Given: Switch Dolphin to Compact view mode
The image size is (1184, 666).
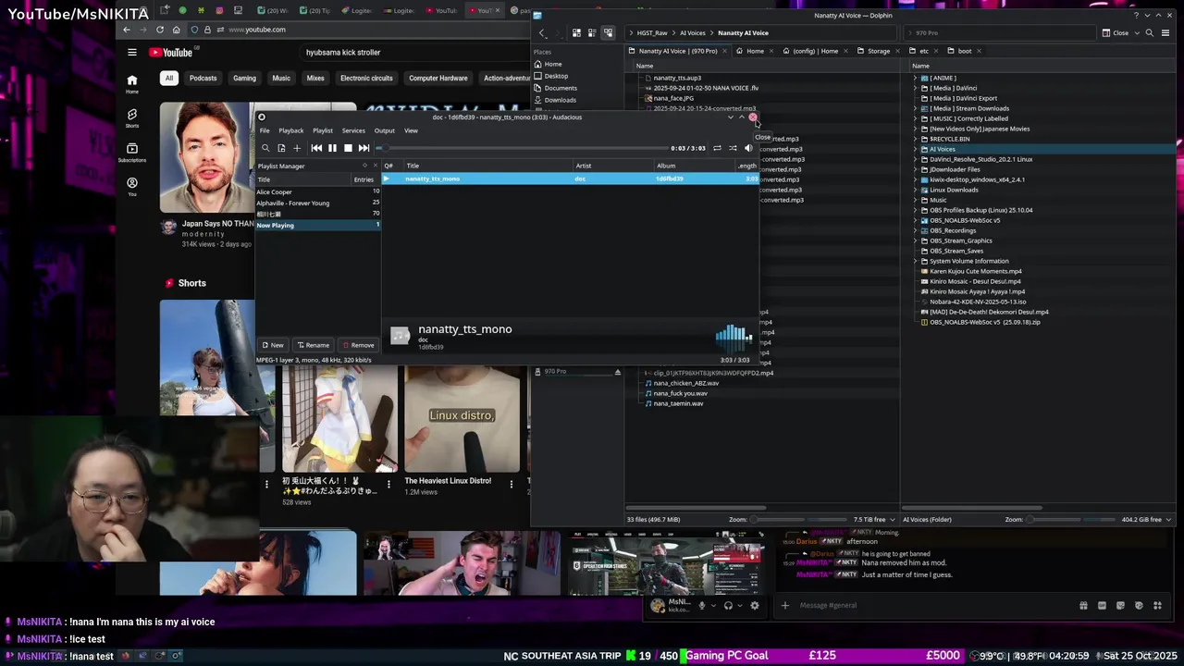Looking at the screenshot, I should [592, 32].
